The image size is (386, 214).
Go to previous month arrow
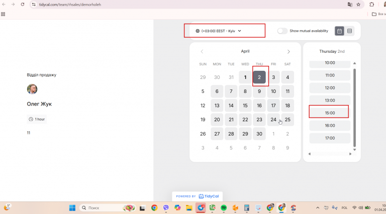click(202, 51)
